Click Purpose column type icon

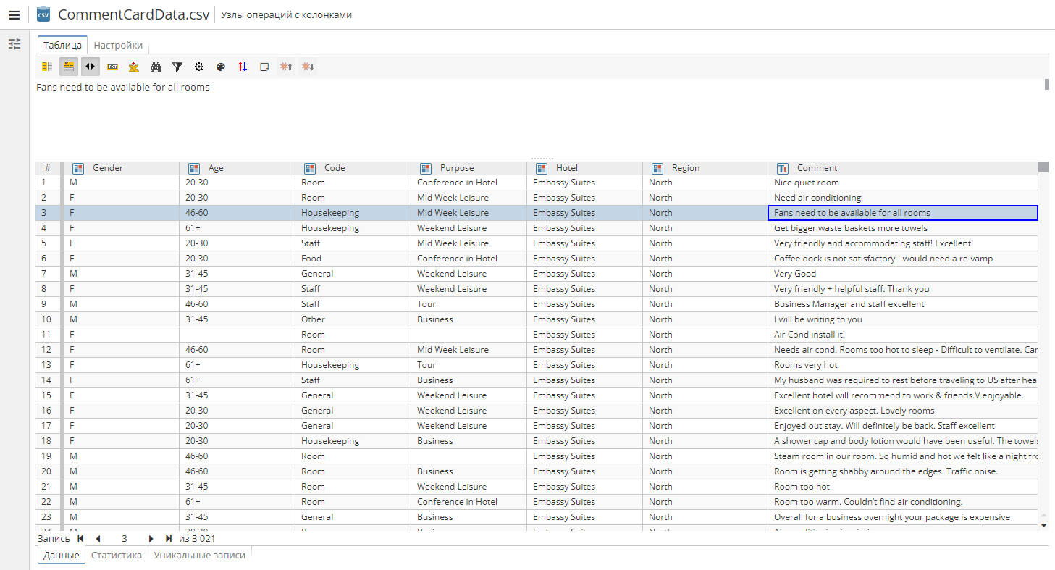(426, 168)
